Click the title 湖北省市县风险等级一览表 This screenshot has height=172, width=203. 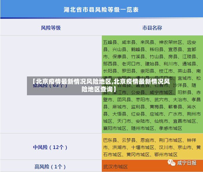(101, 10)
